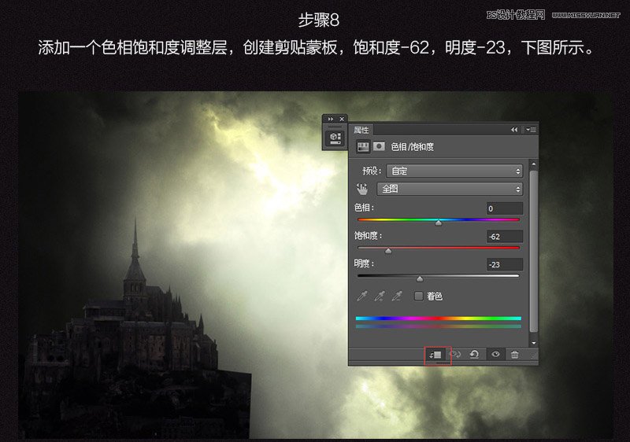
Task: Click the adjustment properties icon
Action: tap(363, 147)
